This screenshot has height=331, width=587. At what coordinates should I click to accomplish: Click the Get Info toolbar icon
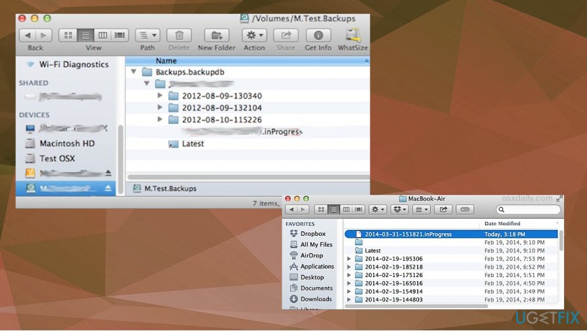[x=318, y=35]
